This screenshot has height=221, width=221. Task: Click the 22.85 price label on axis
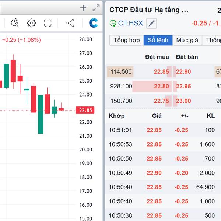[x=85, y=110]
